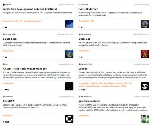Open the guc-trek-protocol project title

pyautogui.click(x=89, y=101)
